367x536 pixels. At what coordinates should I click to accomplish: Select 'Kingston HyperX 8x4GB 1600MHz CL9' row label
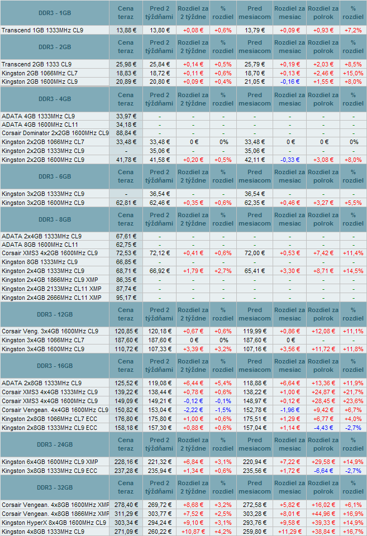tap(54, 523)
